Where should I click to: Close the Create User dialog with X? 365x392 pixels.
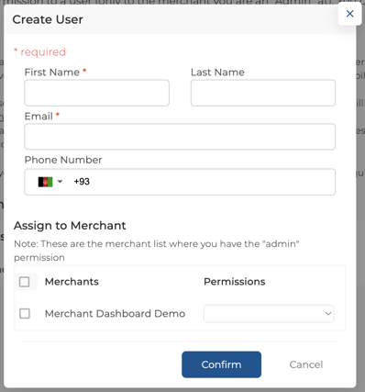click(x=349, y=14)
